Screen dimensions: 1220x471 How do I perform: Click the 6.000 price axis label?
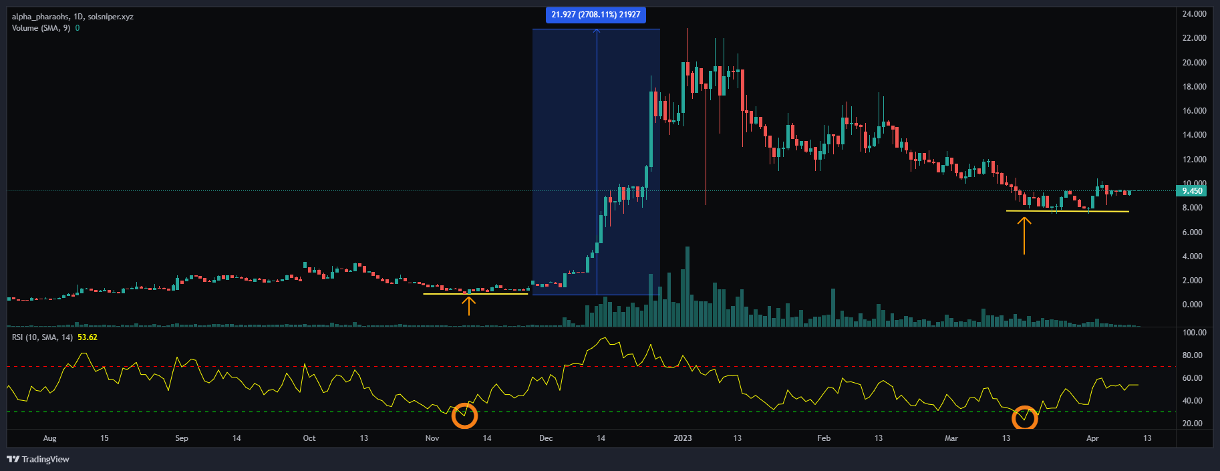click(x=1192, y=232)
